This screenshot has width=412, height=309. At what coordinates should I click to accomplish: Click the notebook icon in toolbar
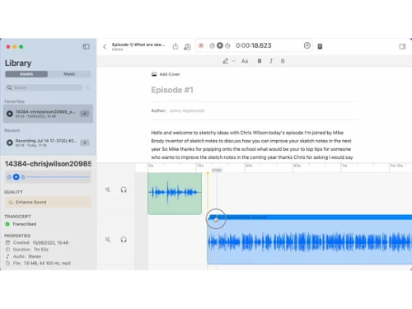pyautogui.click(x=320, y=46)
